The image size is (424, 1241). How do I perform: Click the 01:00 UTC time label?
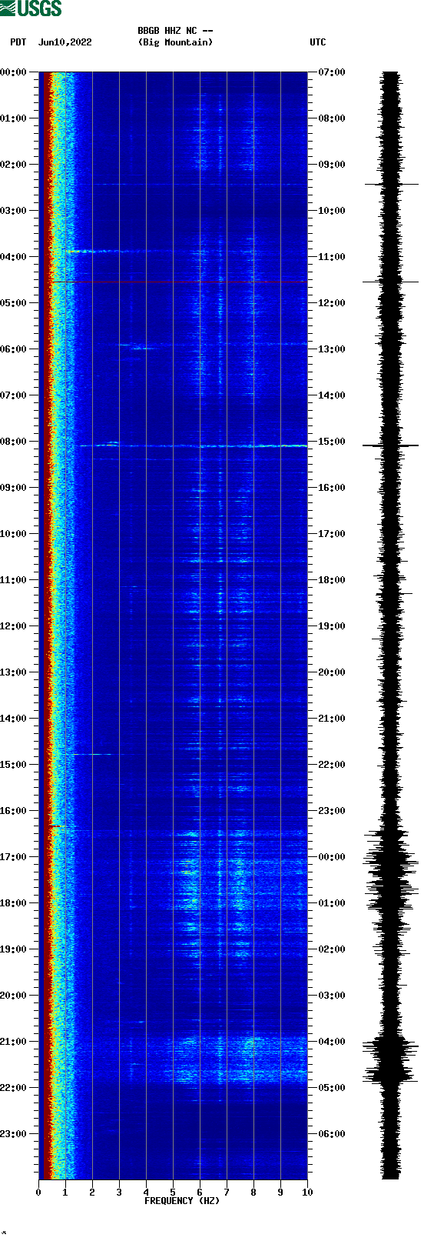click(x=332, y=903)
